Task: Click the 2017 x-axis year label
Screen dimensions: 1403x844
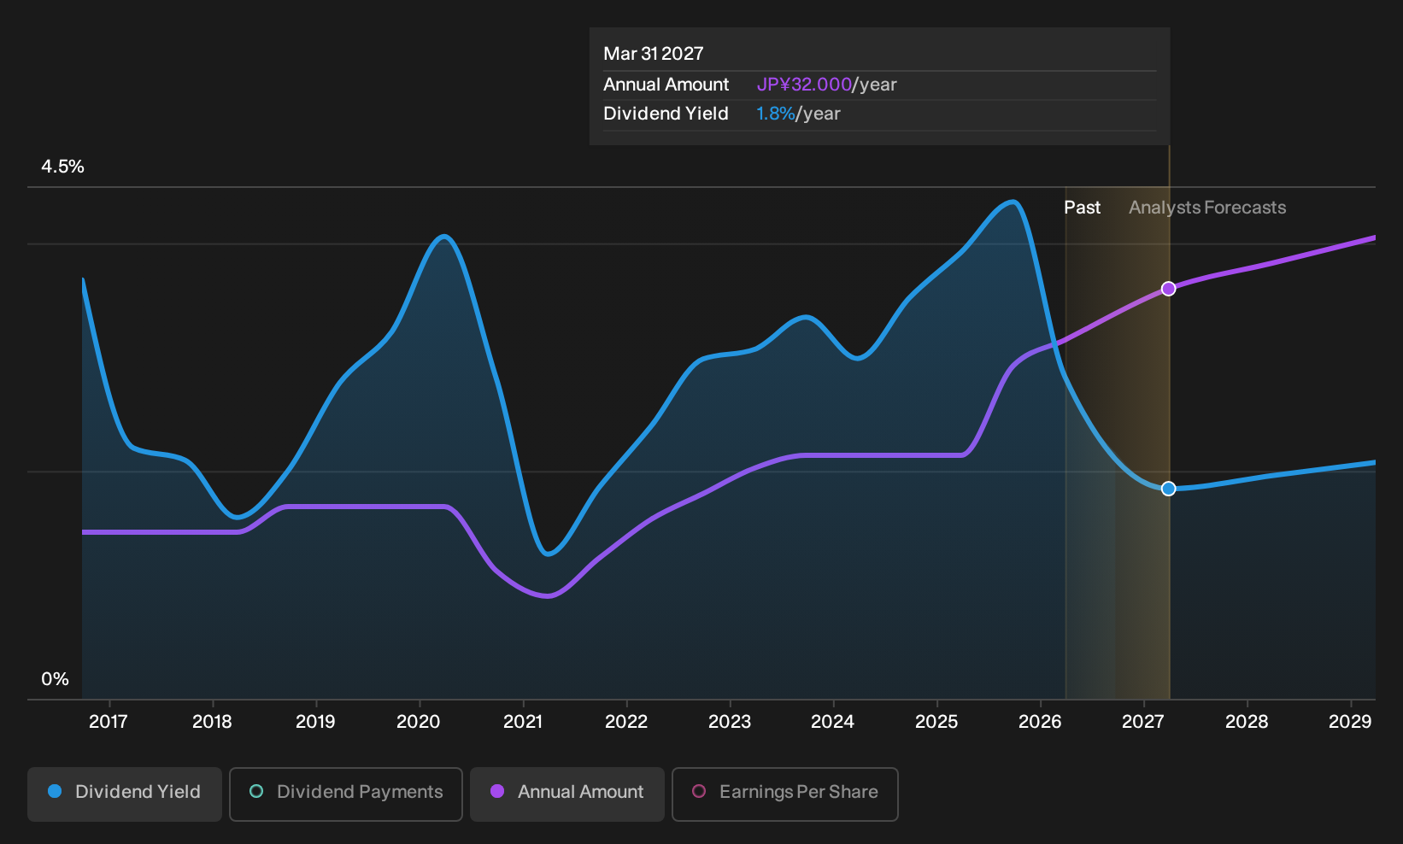Action: click(109, 722)
